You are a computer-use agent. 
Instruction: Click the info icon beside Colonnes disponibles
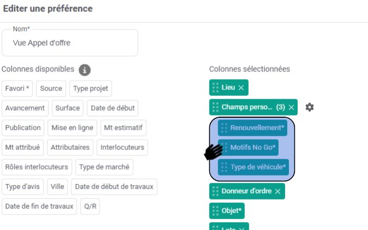point(85,70)
